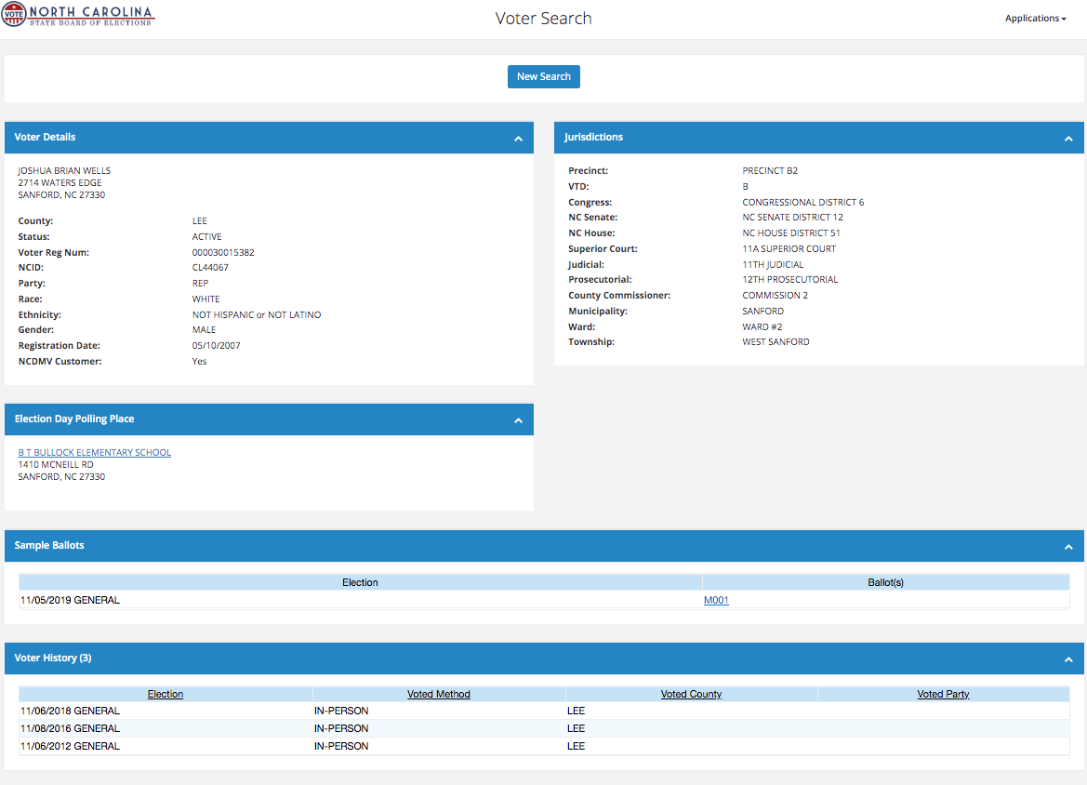Open B T Bullock Elementary School link
Viewport: 1087px width, 785px height.
tap(94, 452)
